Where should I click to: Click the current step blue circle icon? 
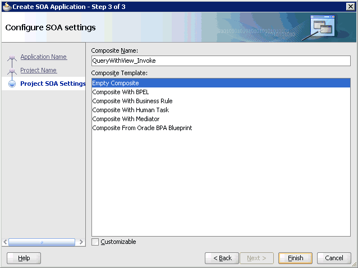(12, 84)
